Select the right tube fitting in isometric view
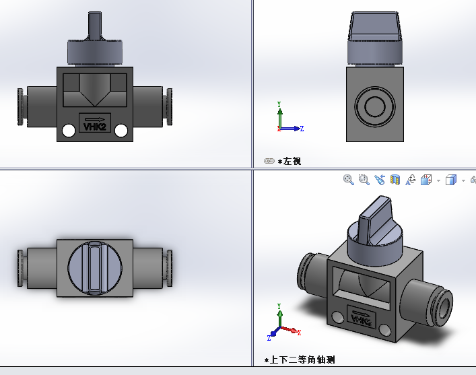The image size is (476, 375). (x=428, y=304)
